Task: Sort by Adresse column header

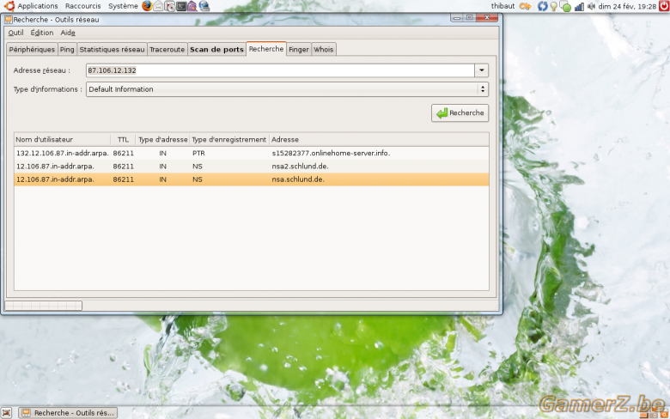Action: click(x=379, y=140)
